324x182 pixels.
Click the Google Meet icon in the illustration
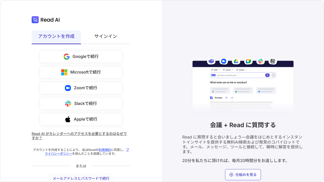click(248, 61)
